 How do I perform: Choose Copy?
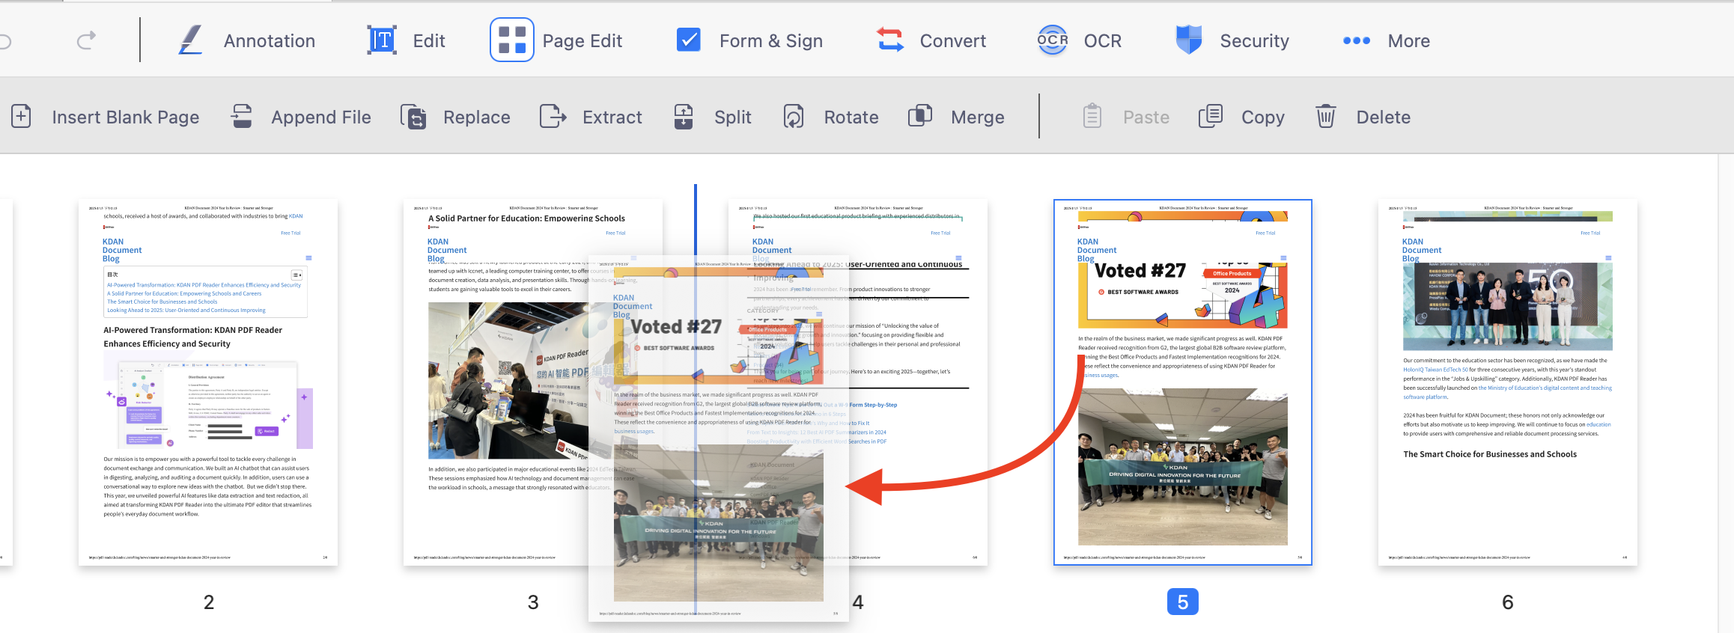[x=1263, y=117]
